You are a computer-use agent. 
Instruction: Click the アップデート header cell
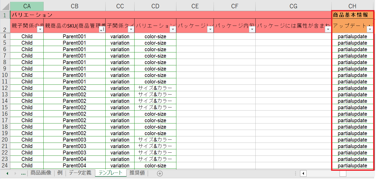[352, 26]
